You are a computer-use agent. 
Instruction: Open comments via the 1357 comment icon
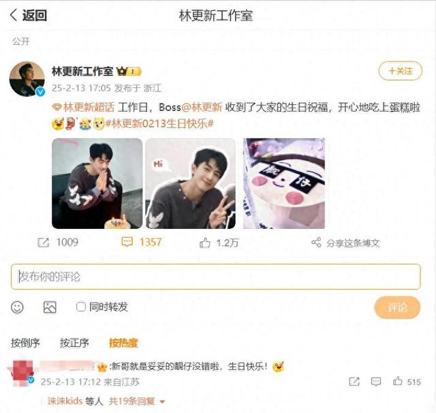click(x=127, y=242)
